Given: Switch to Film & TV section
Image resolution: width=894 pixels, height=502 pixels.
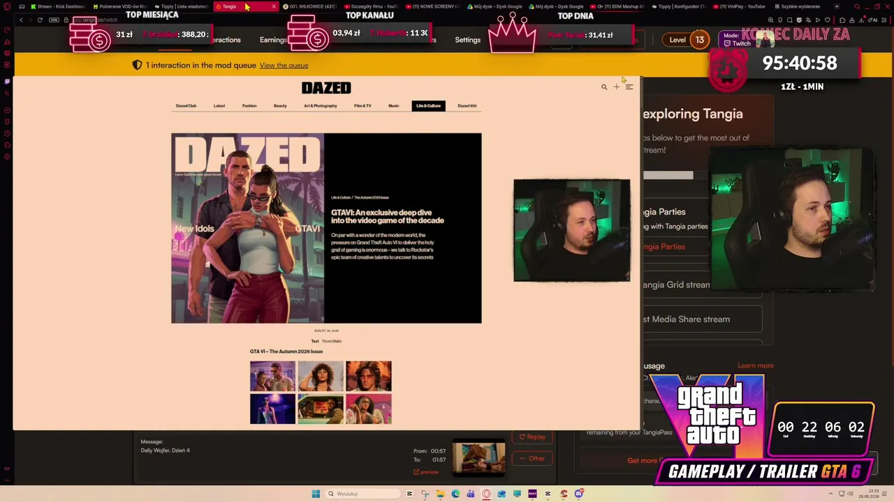Looking at the screenshot, I should click(362, 106).
